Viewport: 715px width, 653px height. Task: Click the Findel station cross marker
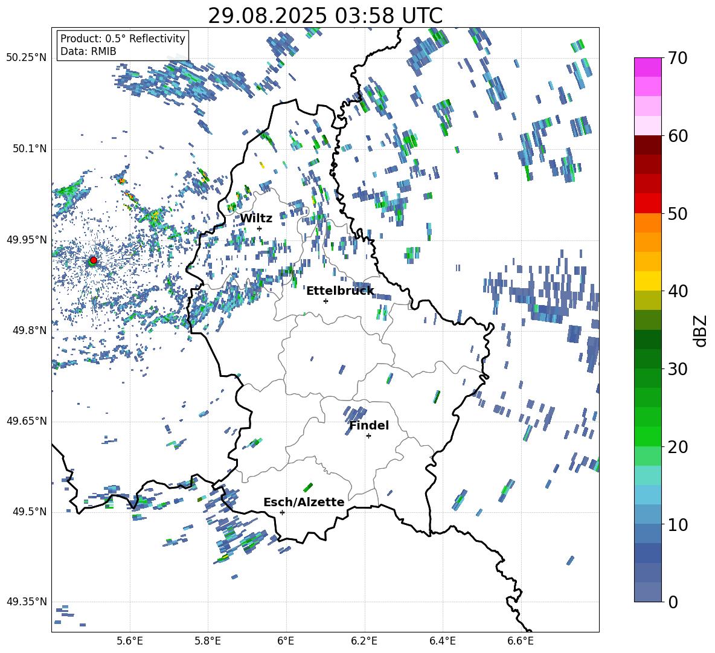pos(368,436)
